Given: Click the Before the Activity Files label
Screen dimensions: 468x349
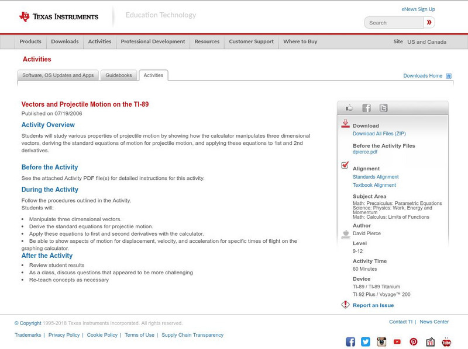Looking at the screenshot, I should click(384, 146).
